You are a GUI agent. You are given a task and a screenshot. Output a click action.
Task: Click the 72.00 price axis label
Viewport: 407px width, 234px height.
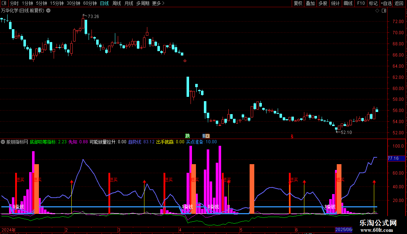click(398, 22)
